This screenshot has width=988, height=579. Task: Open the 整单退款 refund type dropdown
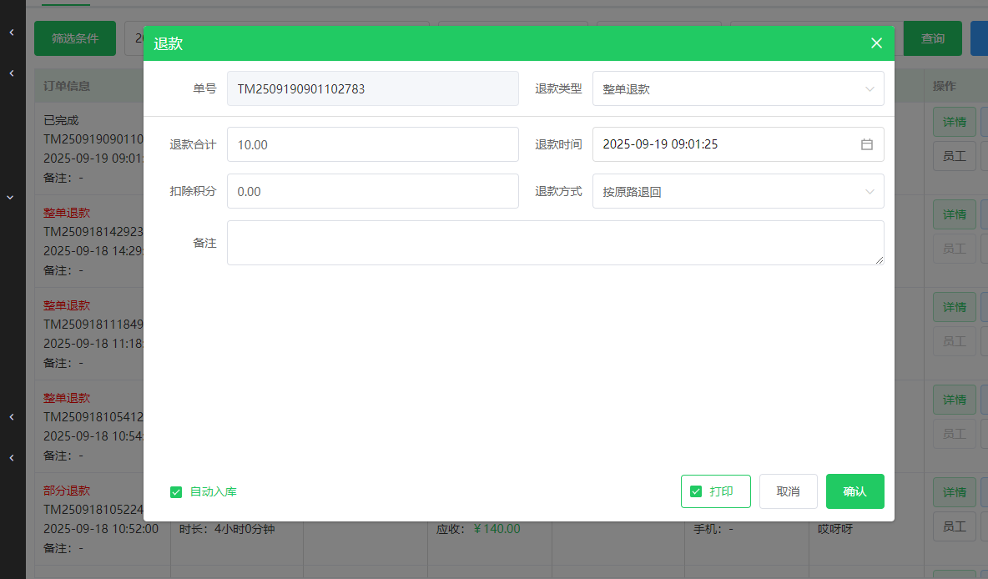coord(726,89)
